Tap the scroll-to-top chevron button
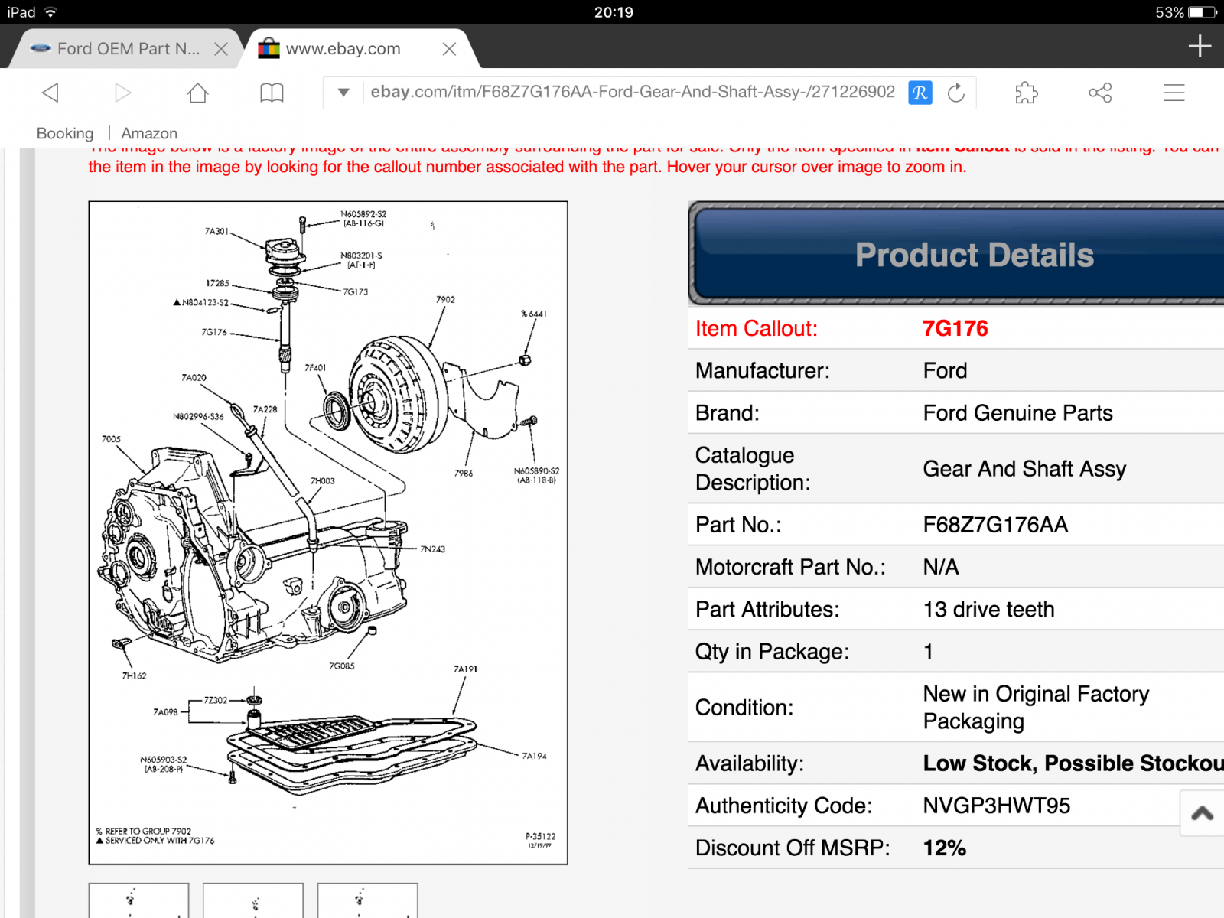The height and width of the screenshot is (918, 1224). pyautogui.click(x=1202, y=813)
